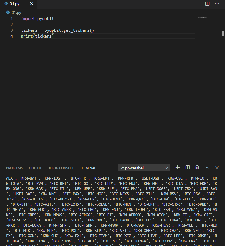Image resolution: width=225 pixels, height=246 pixels.
Task: Click 'BTC-NCASH' in terminal output
Action: click(61, 199)
